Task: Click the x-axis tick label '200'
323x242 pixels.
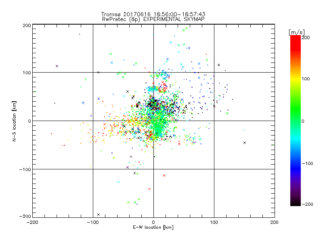Action: point(275,222)
